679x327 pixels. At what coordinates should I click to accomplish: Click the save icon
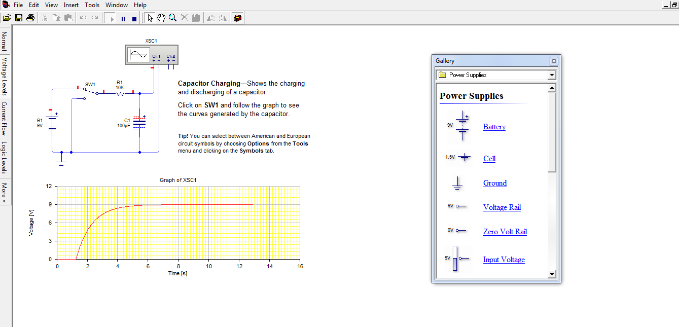coord(19,17)
